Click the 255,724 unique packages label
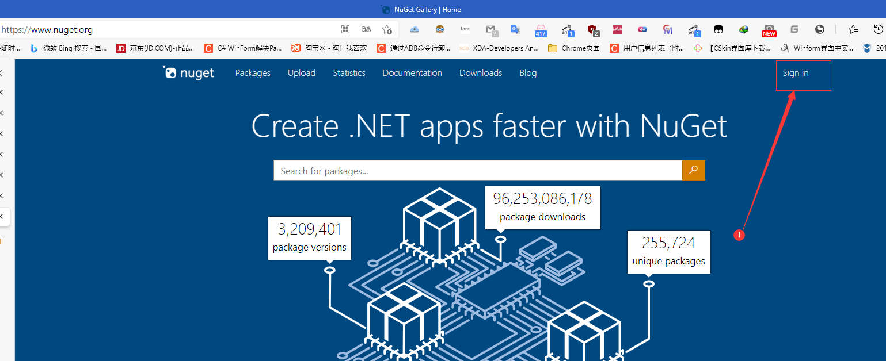Viewport: 886px width, 361px height. [x=668, y=252]
